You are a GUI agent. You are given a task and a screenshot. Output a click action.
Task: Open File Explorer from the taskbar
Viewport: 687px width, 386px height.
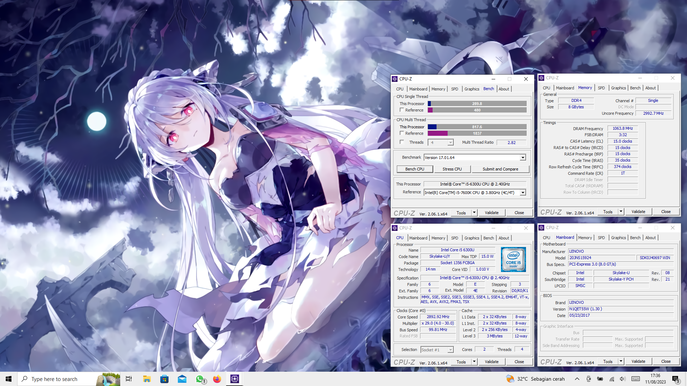[x=147, y=379]
